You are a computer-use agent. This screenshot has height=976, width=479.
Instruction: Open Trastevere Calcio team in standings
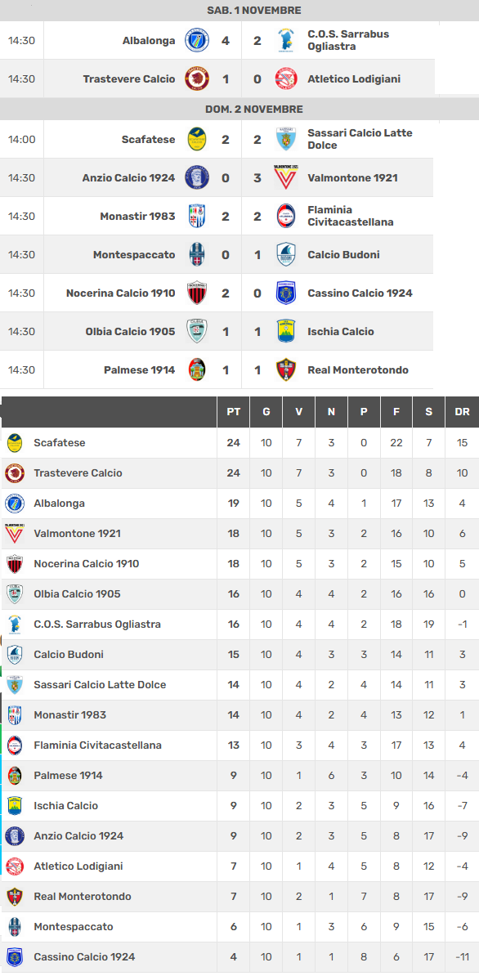coord(78,473)
